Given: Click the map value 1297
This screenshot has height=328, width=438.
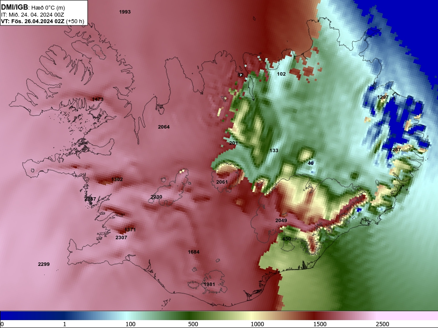Looking at the screenshot, I should pyautogui.click(x=383, y=97).
